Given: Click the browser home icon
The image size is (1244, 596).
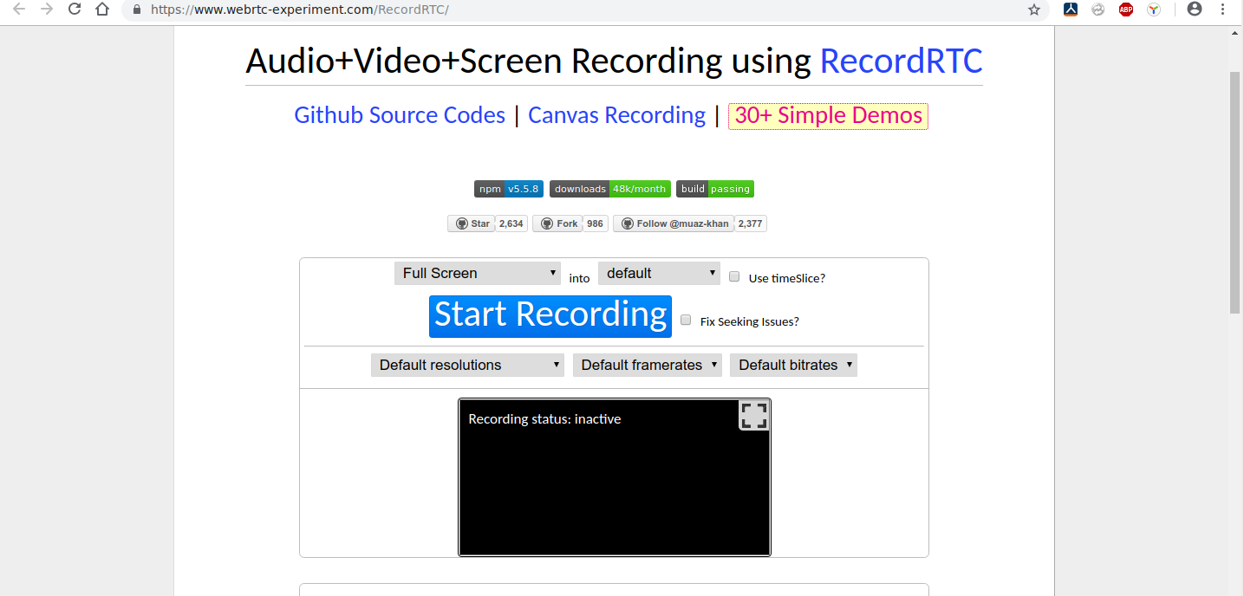Looking at the screenshot, I should 102,10.
